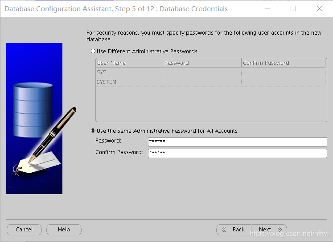
Task: Click the Confirm Password cell for SYS
Action: pos(284,72)
